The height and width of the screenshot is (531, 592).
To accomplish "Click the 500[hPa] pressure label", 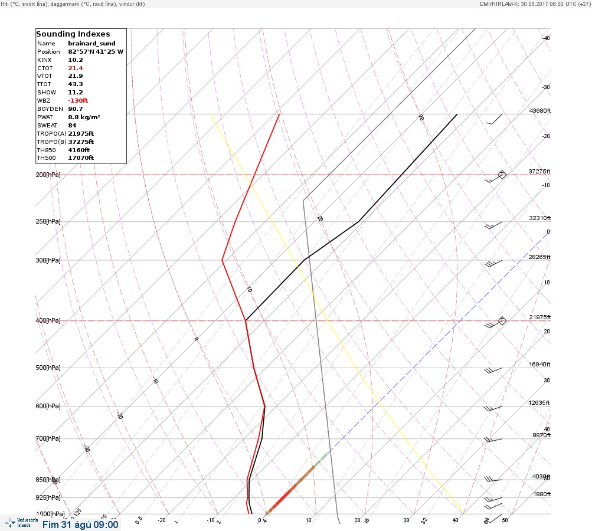I will (x=48, y=368).
